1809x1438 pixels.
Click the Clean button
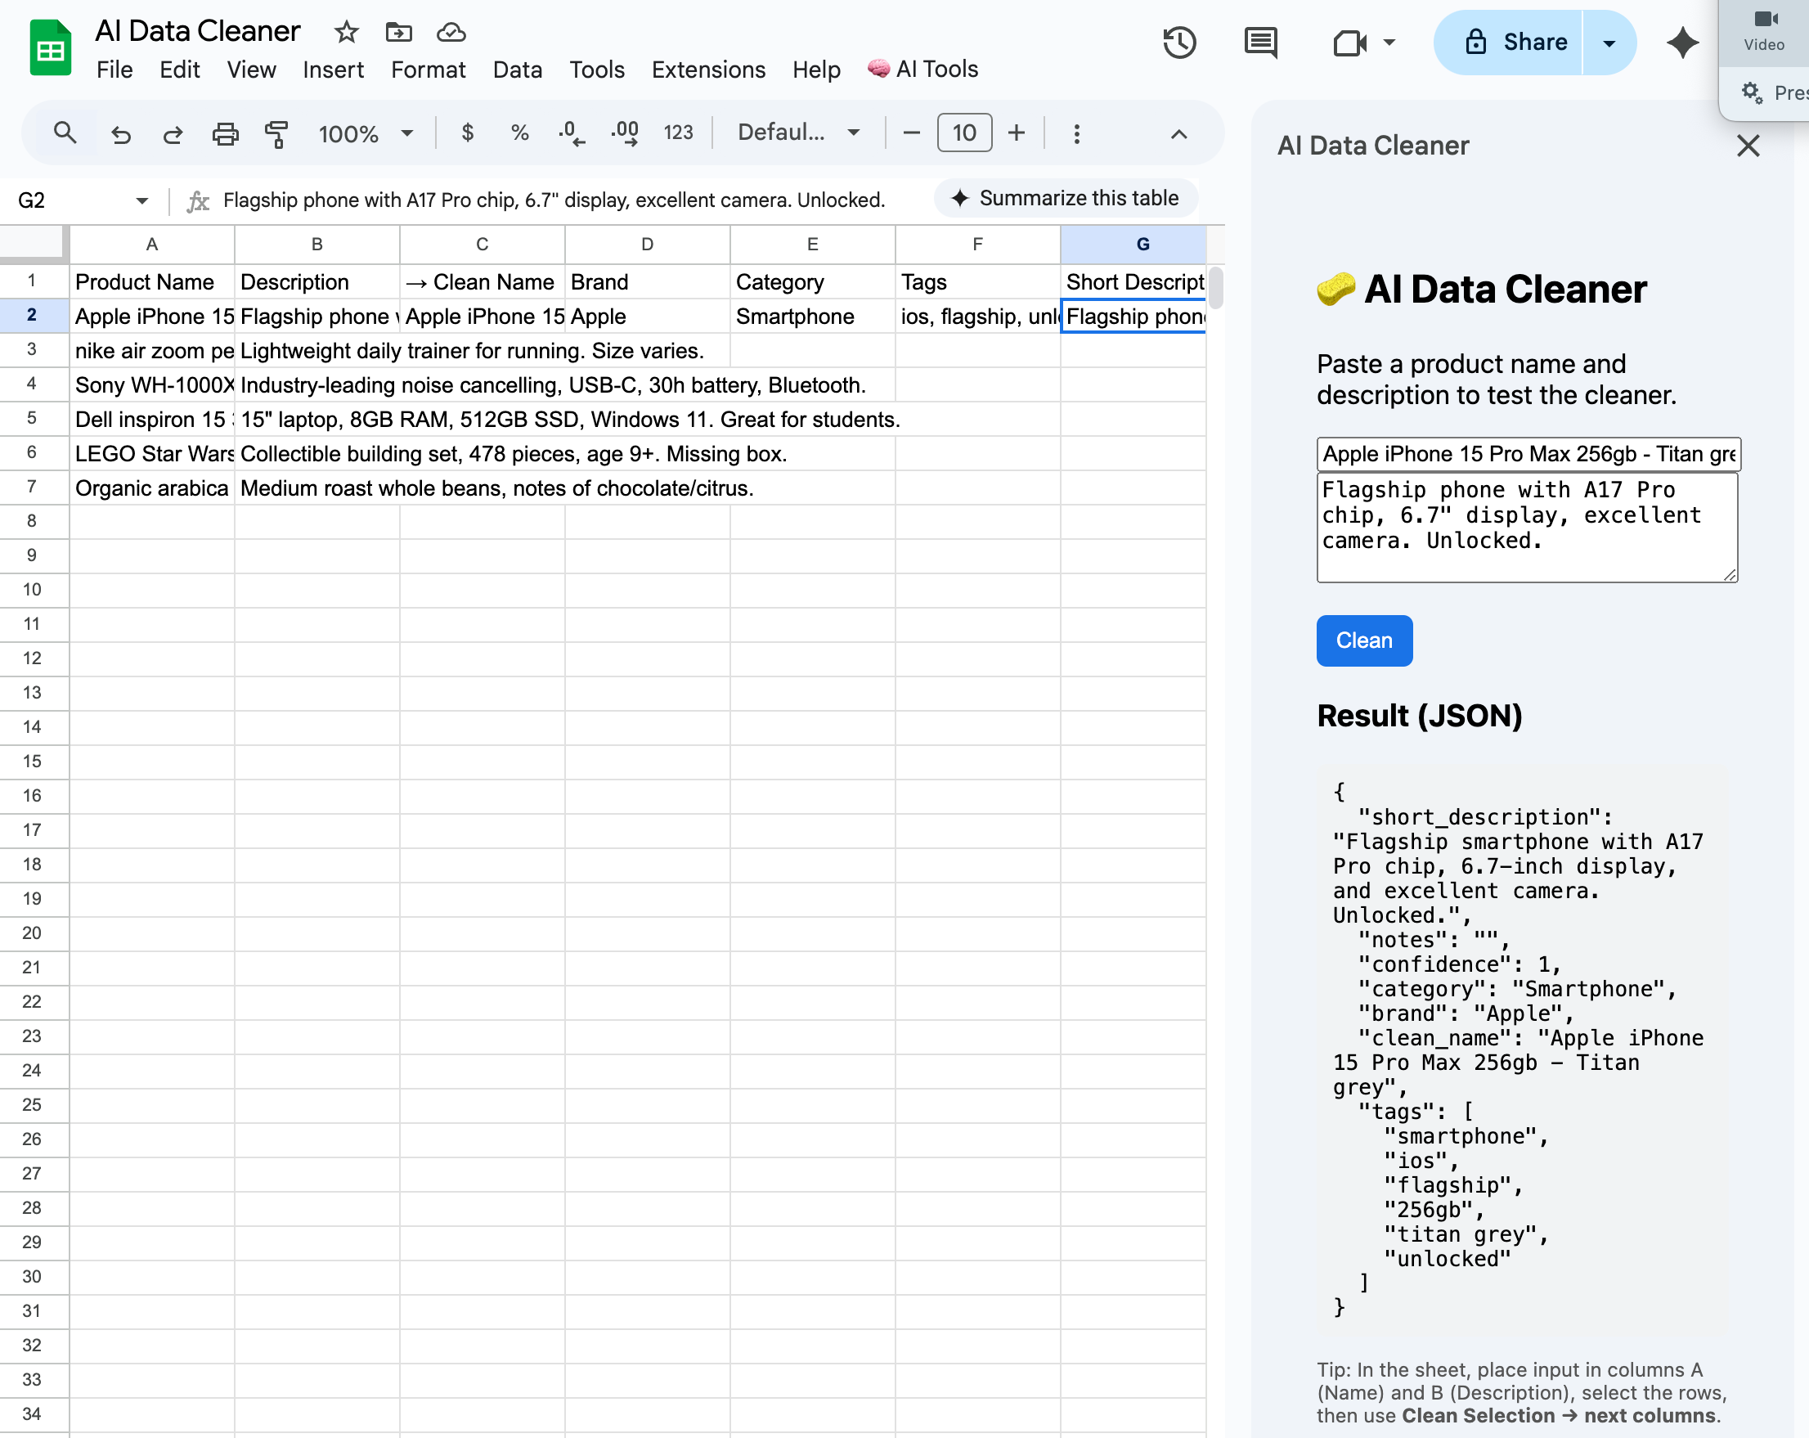pyautogui.click(x=1363, y=640)
